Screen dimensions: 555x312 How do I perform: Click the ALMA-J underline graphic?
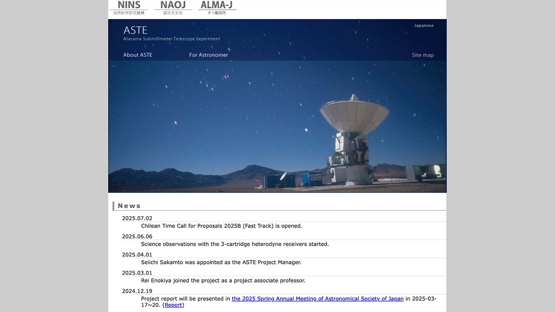[217, 9]
